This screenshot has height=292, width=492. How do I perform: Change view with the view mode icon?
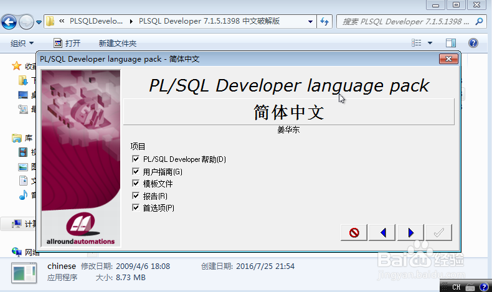(417, 43)
